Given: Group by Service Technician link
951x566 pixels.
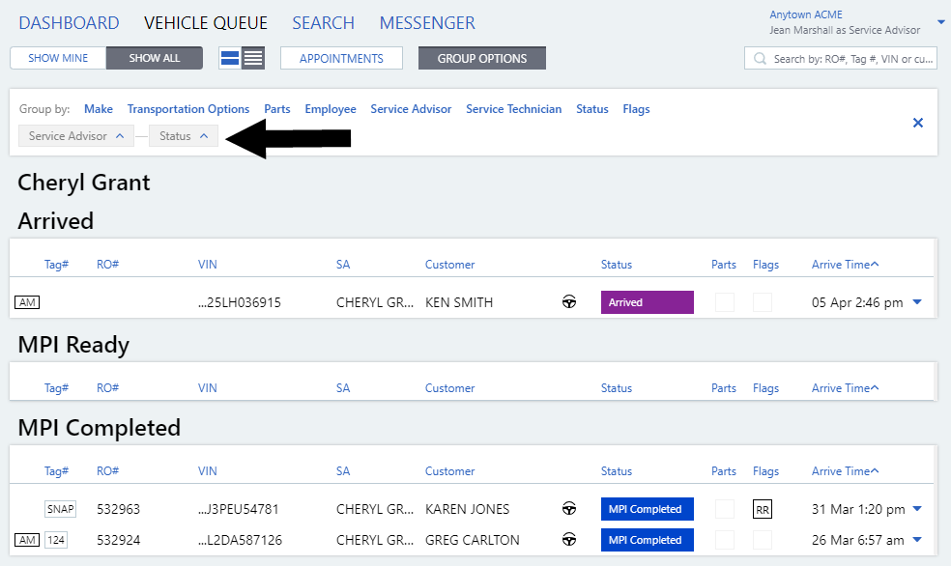Looking at the screenshot, I should pyautogui.click(x=513, y=109).
